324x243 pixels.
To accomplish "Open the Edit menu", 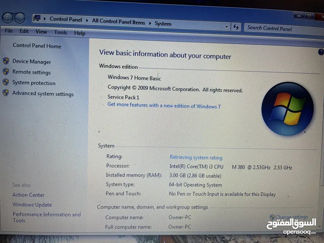I will click(24, 31).
